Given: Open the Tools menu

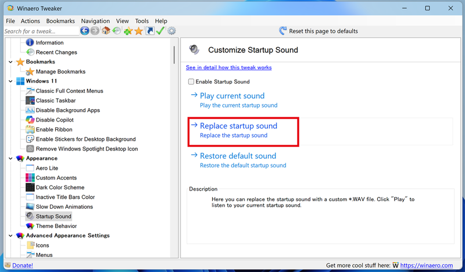Looking at the screenshot, I should (x=142, y=21).
